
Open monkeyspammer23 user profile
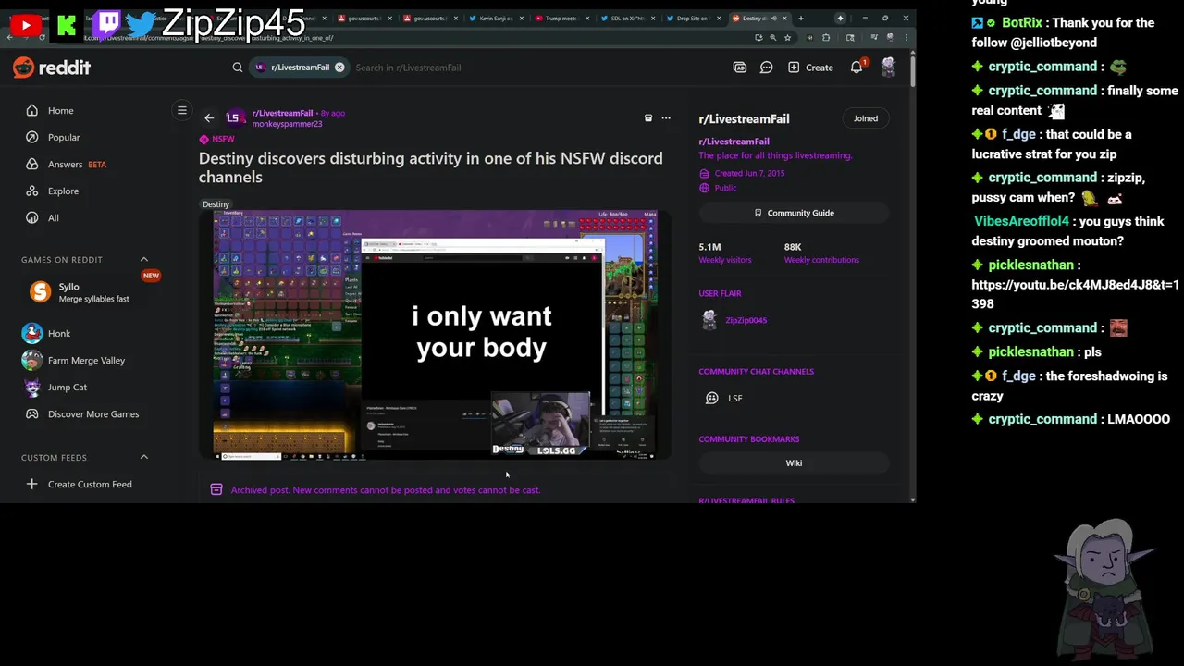coord(287,124)
